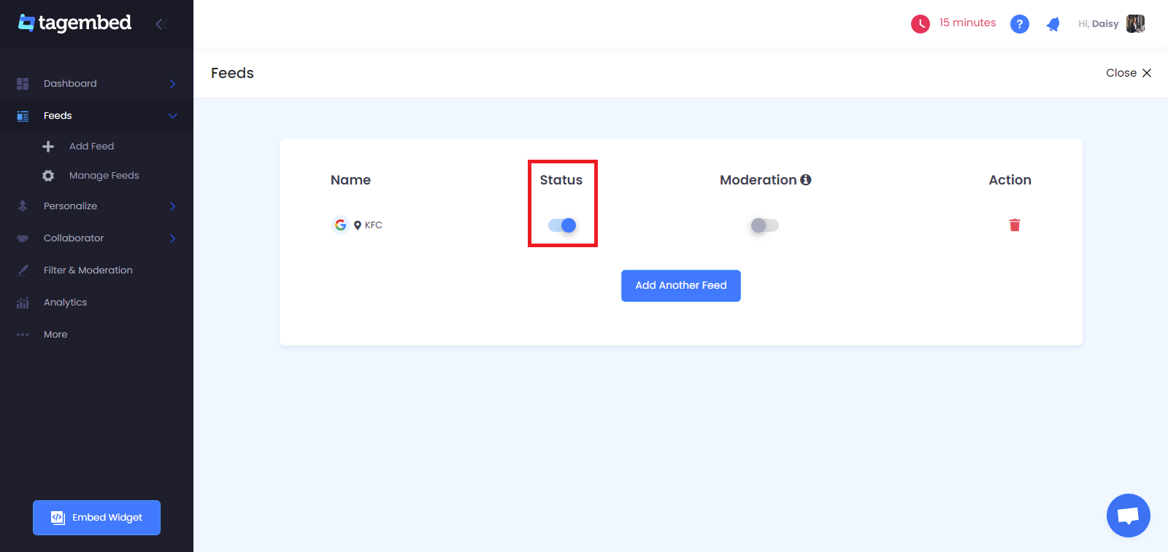Click the 15 minutes trial text
The height and width of the screenshot is (552, 1168).
point(968,23)
